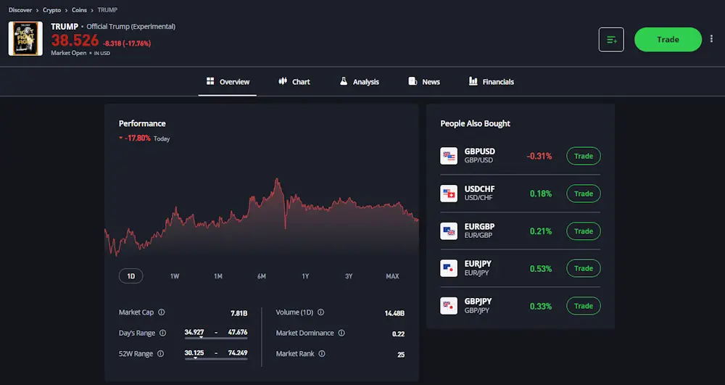Click the EURGBP instrument name

coord(479,226)
